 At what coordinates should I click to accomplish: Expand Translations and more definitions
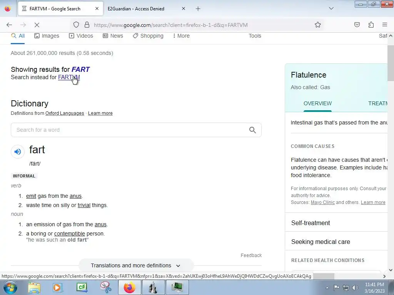point(136,265)
